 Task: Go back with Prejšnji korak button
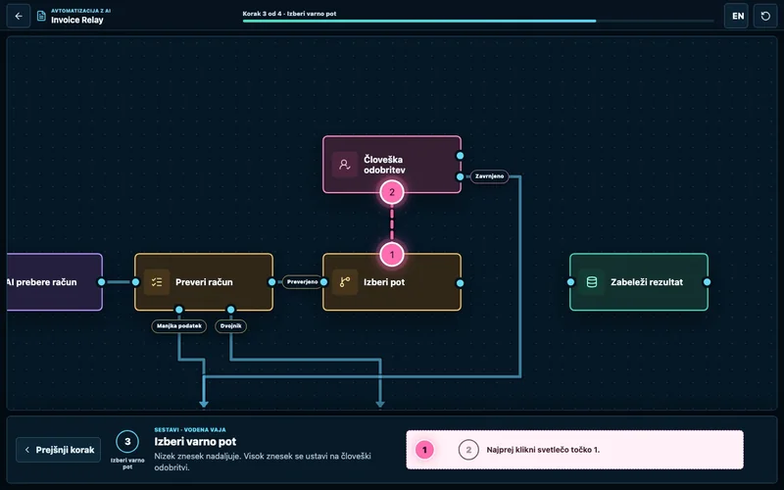[59, 450]
